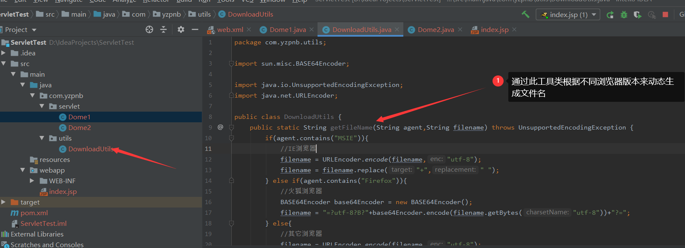The width and height of the screenshot is (685, 248).
Task: Click utils in the breadcrumb bar
Action: (204, 14)
